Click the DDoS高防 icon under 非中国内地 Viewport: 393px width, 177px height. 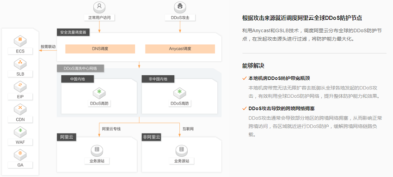click(x=180, y=93)
